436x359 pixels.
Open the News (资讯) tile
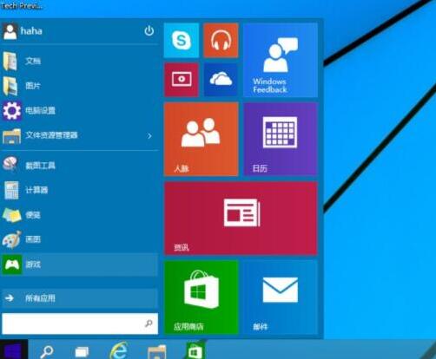(x=241, y=219)
